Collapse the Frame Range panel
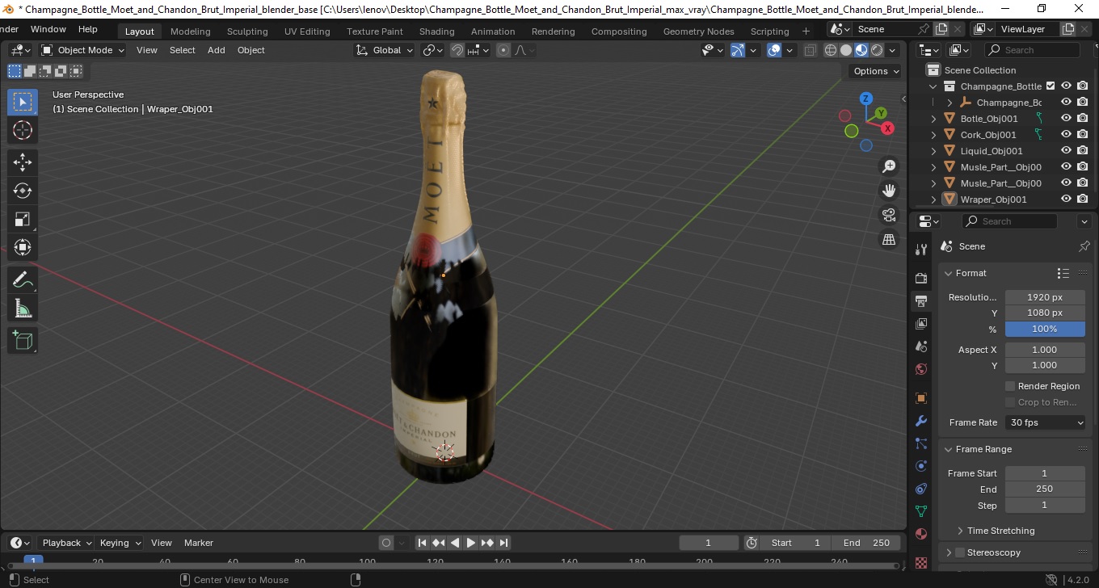Image resolution: width=1099 pixels, height=588 pixels. click(948, 449)
